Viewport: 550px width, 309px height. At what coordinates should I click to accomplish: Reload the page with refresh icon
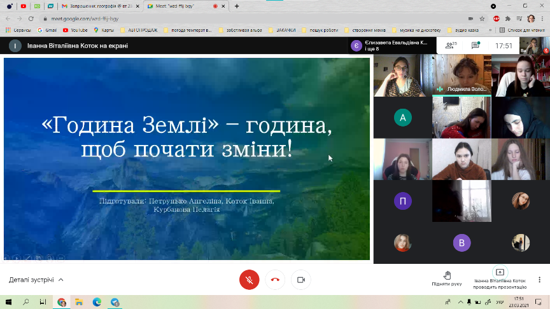click(31, 18)
